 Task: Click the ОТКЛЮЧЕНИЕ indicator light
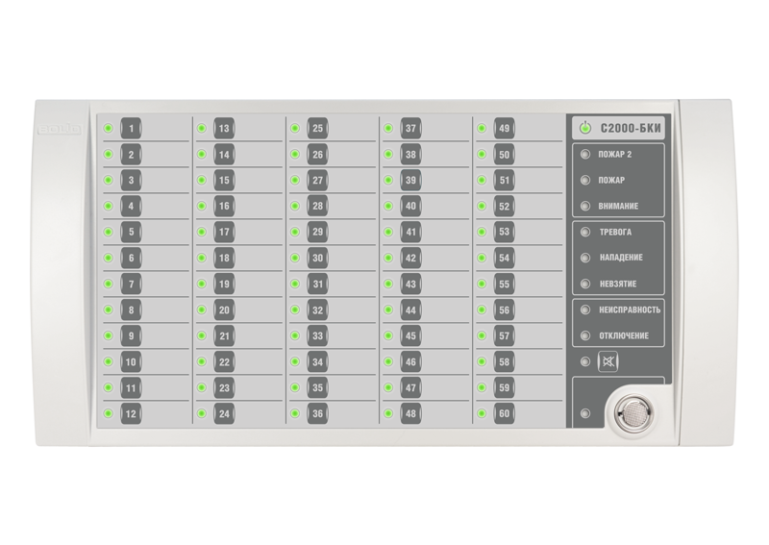tap(583, 335)
